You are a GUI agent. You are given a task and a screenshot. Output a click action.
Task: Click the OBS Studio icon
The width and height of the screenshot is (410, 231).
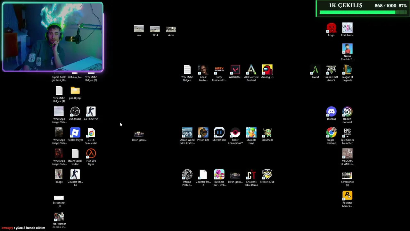click(75, 112)
